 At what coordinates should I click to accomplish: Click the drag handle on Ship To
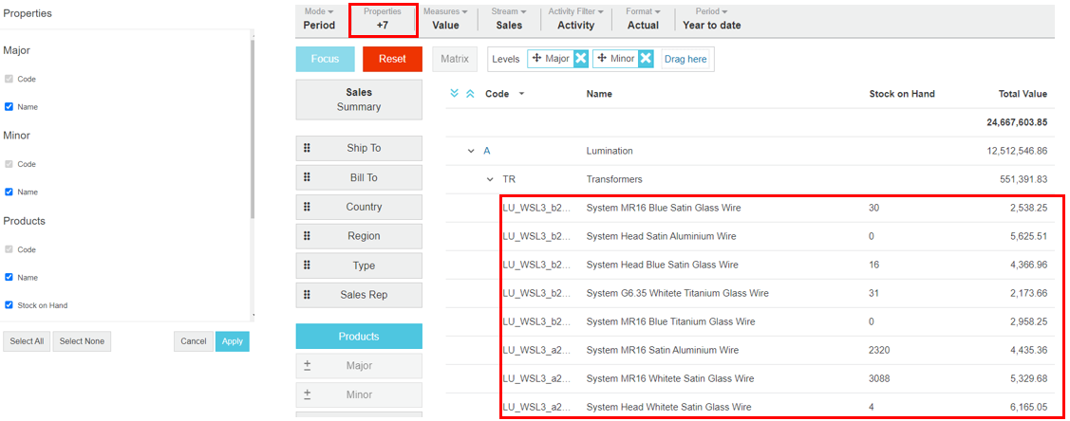pyautogui.click(x=307, y=149)
